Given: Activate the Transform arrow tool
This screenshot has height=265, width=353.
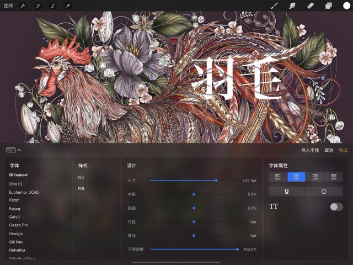Looking at the screenshot, I should point(68,6).
